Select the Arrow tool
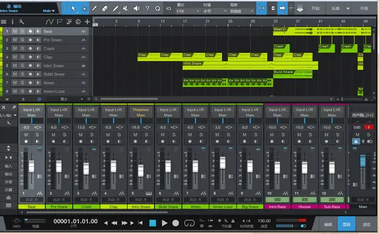Screen dimensions: 379x234 coord(73,8)
